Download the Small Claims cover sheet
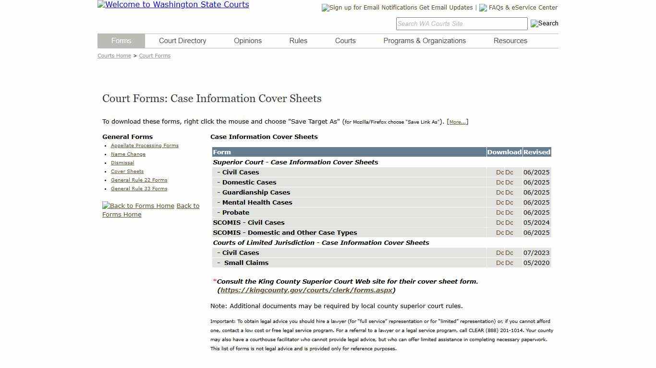 tap(499, 263)
